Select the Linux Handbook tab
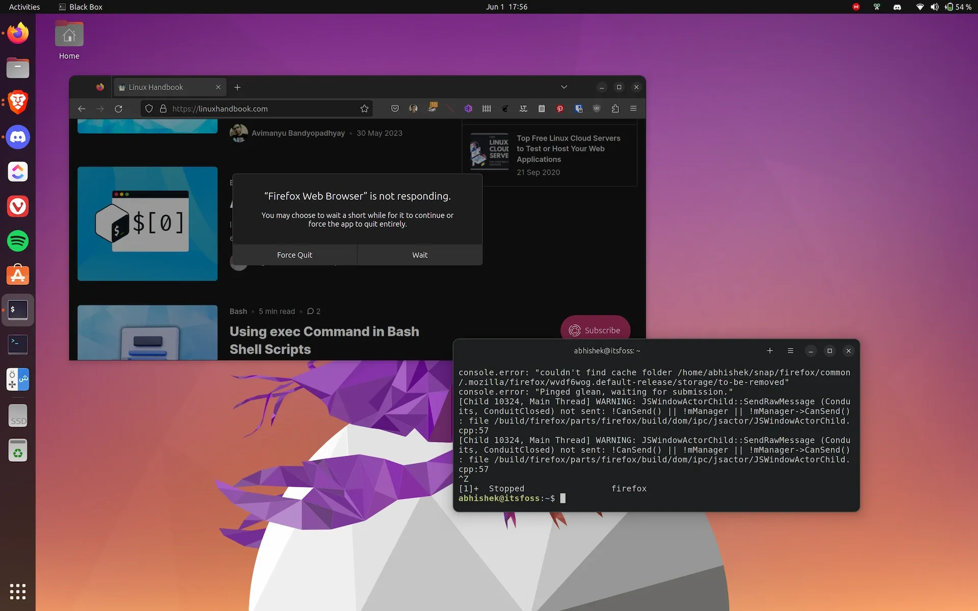The height and width of the screenshot is (611, 978). pos(169,87)
